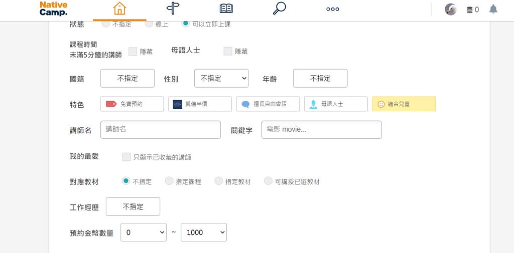Expand the 性別 dropdown
The image size is (514, 253).
(221, 78)
